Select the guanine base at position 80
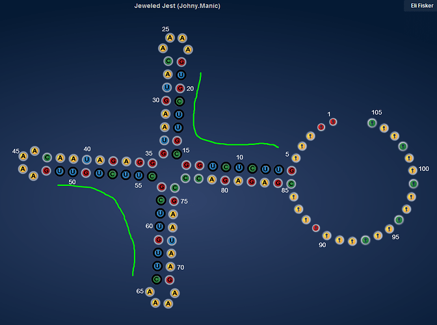The width and height of the screenshot is (437, 325). 225,180
